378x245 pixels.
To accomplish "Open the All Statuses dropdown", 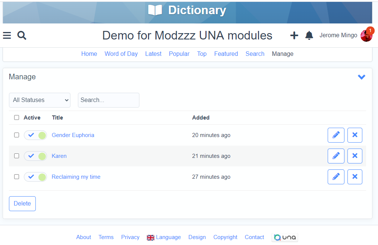I will click(x=40, y=100).
